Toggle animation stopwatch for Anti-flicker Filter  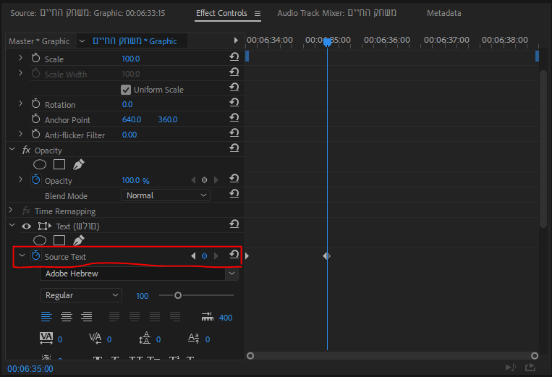tap(36, 134)
